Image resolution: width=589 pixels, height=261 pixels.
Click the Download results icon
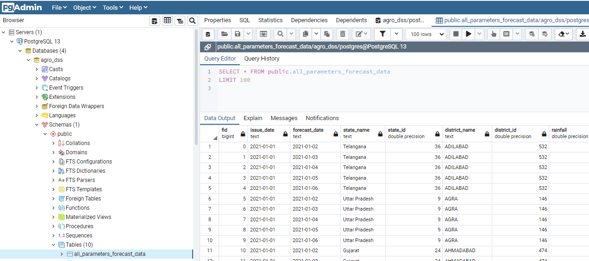[583, 34]
